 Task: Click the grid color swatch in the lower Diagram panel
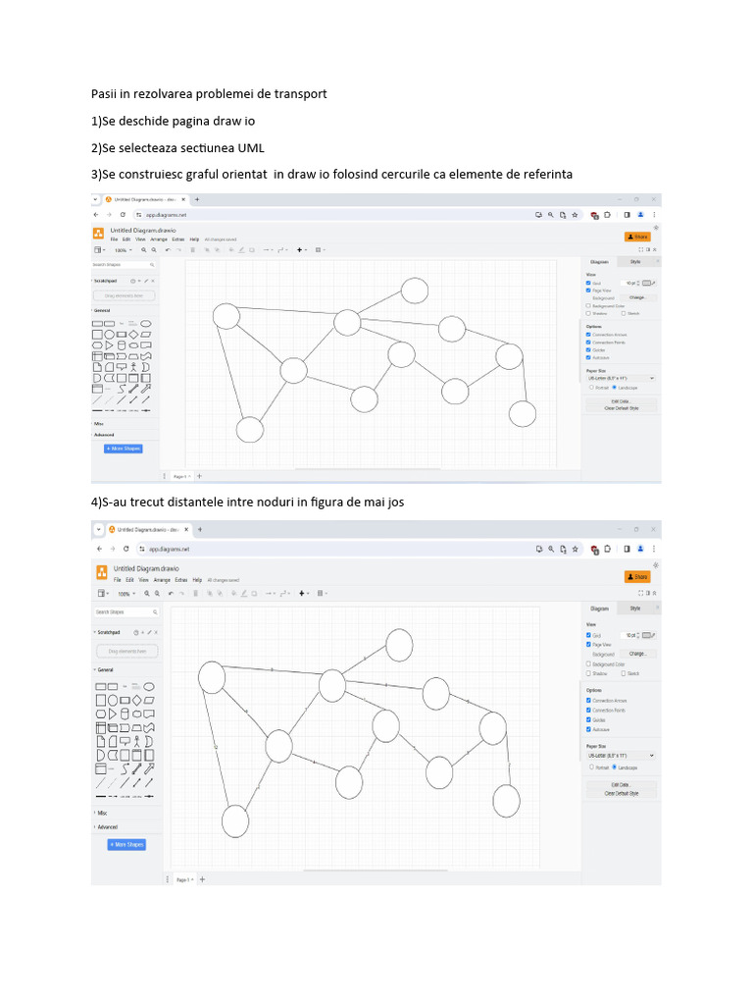click(648, 635)
